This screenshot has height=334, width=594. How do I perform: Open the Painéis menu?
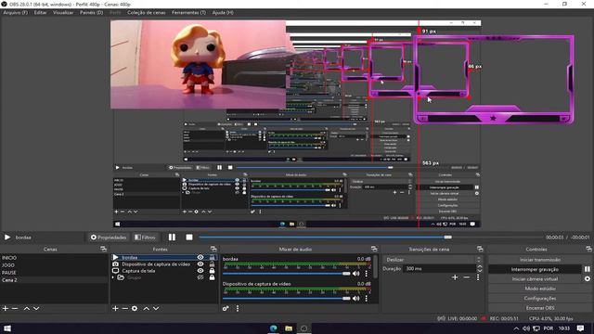click(91, 12)
